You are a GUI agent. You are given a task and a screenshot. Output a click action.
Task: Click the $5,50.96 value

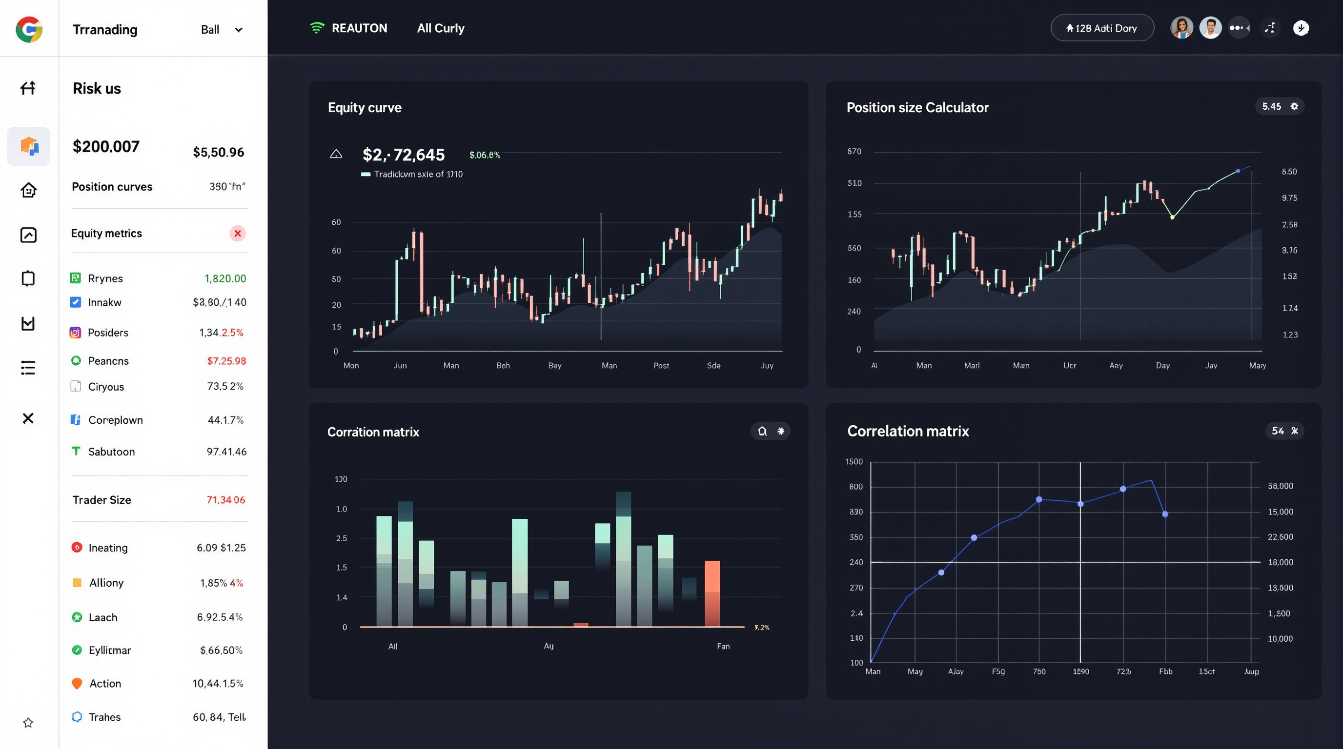(x=219, y=152)
